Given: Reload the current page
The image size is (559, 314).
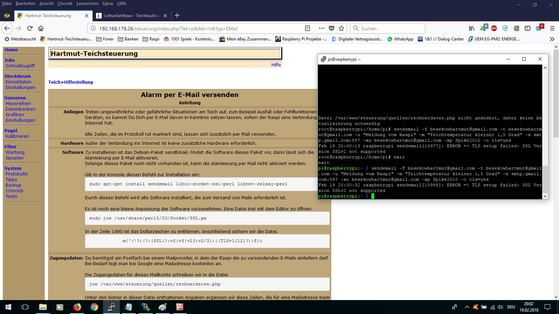Looking at the screenshot, I should (30, 28).
